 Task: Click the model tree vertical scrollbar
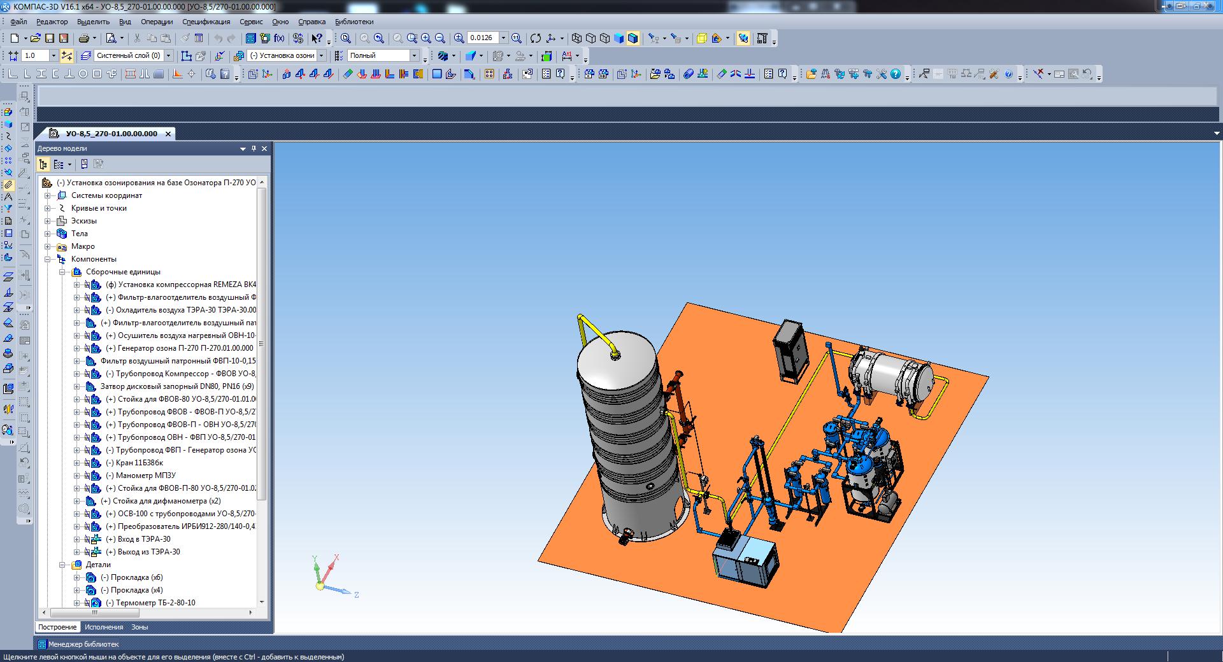(x=261, y=344)
